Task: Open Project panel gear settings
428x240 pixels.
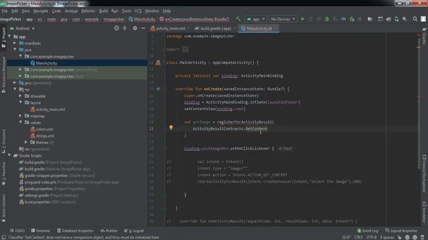Action: click(135, 28)
